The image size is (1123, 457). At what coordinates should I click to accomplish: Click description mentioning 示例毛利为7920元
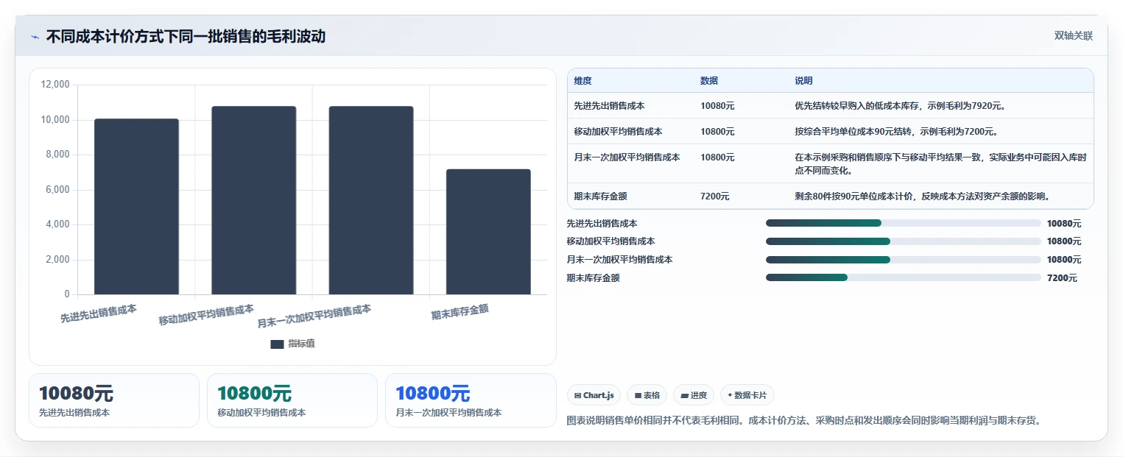(901, 106)
